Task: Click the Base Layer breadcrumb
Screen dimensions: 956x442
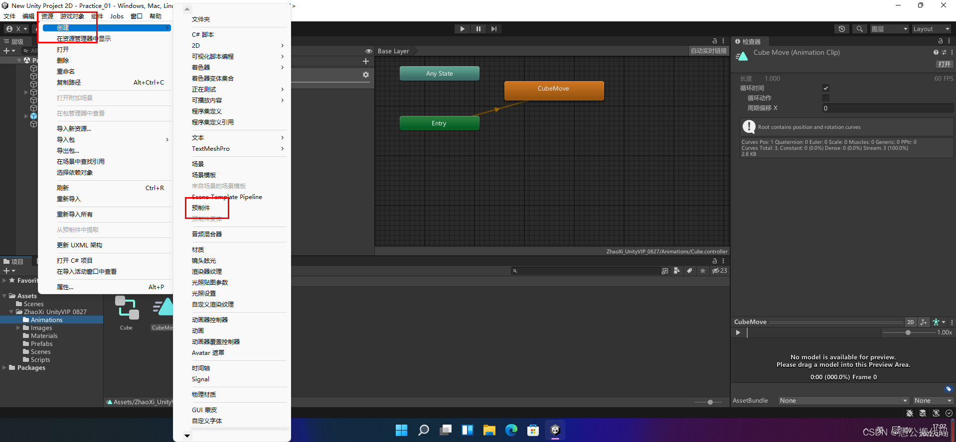Action: point(393,51)
